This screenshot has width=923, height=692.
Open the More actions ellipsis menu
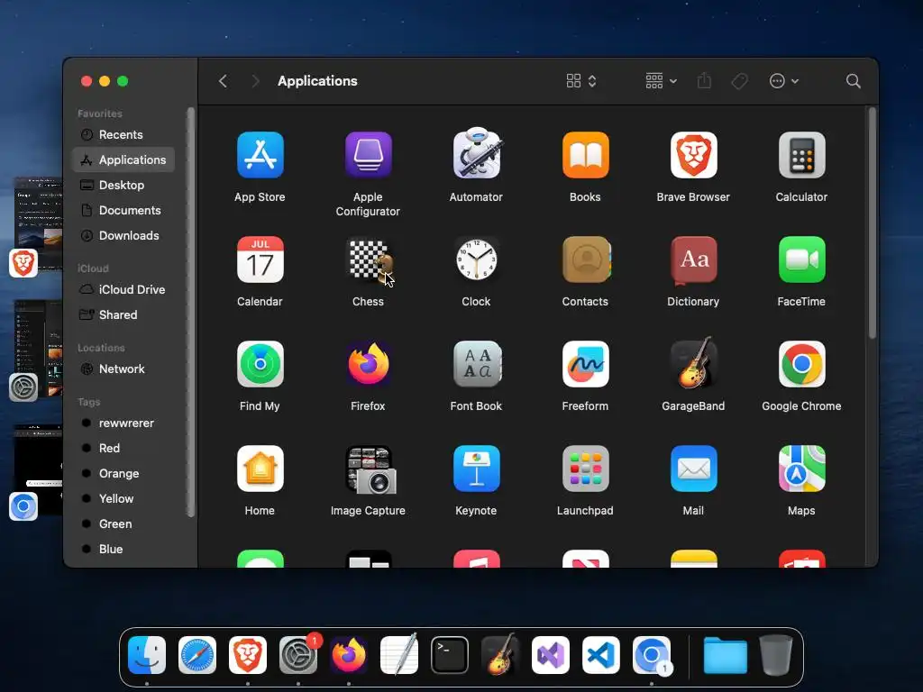click(x=783, y=81)
